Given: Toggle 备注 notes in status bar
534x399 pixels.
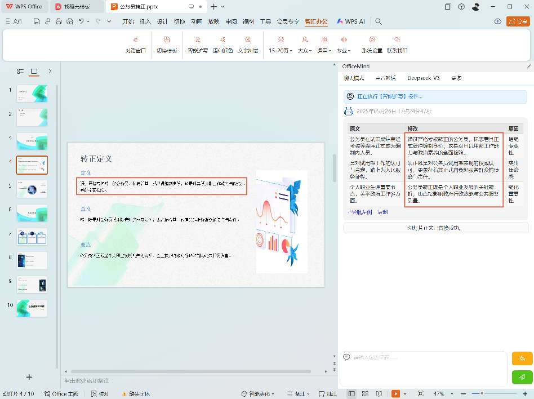Looking at the screenshot, I should [x=299, y=394].
